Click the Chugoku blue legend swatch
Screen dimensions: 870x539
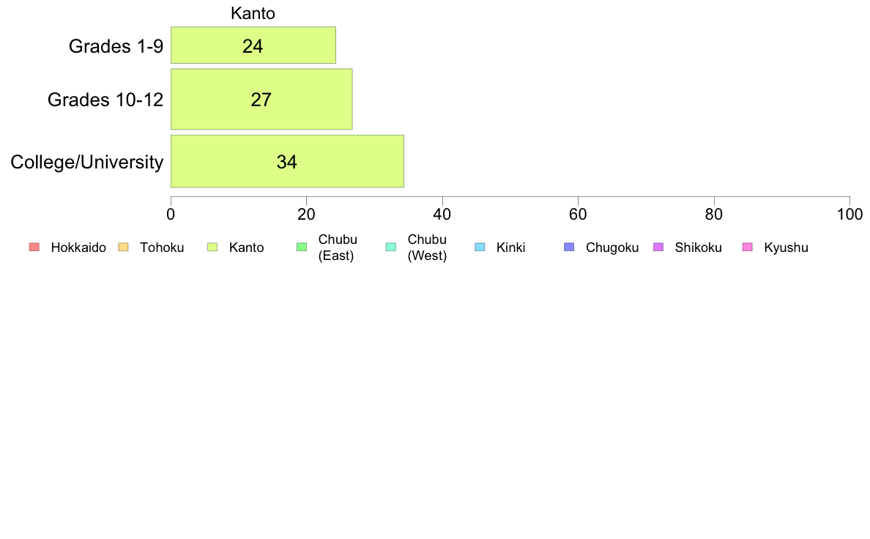[569, 247]
